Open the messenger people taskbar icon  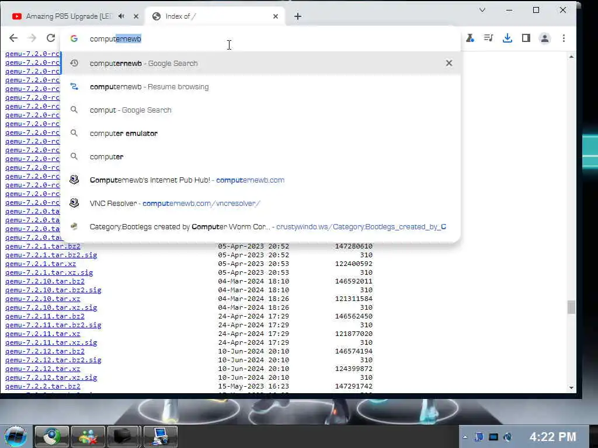(88, 436)
